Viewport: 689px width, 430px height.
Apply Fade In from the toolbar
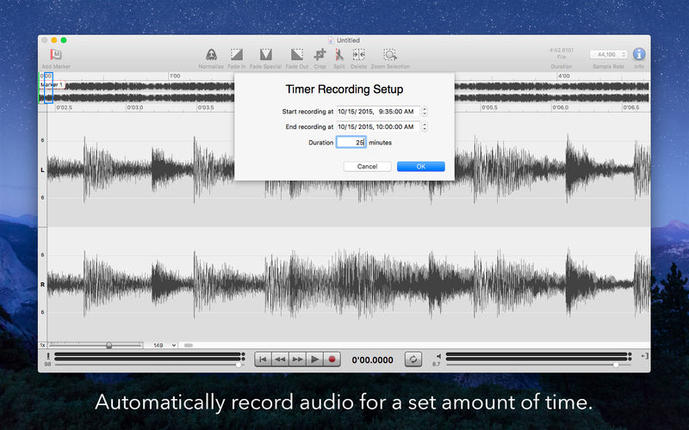pyautogui.click(x=237, y=54)
